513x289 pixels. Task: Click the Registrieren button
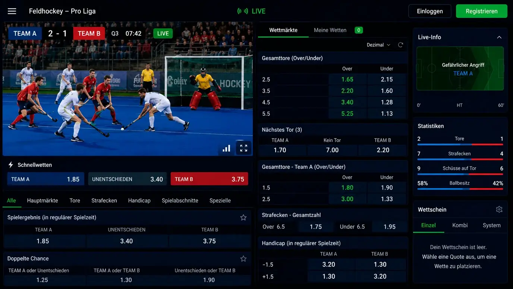481,11
